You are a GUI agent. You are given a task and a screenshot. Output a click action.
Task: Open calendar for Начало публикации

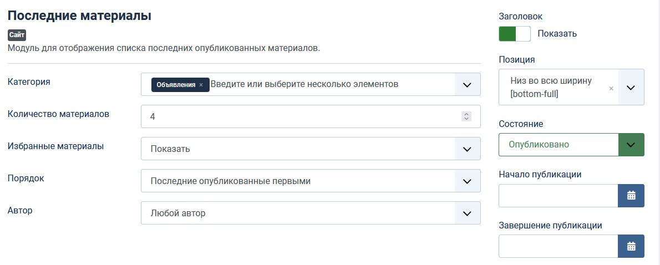(x=631, y=196)
